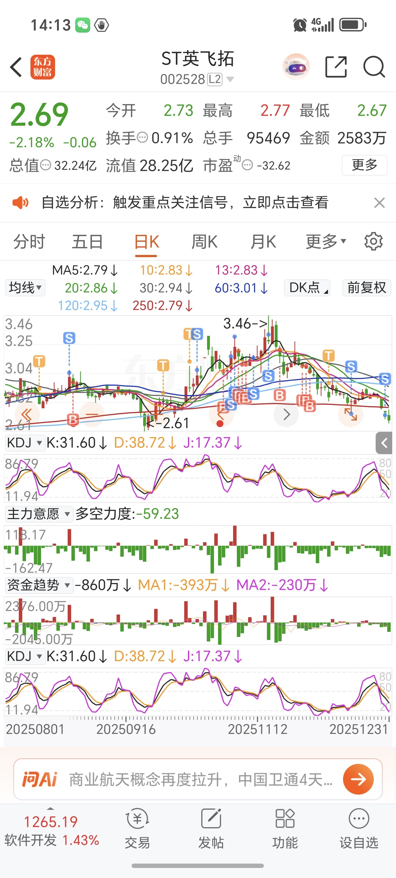
Task: Tap the <-2.61 low price label
Action: [168, 423]
